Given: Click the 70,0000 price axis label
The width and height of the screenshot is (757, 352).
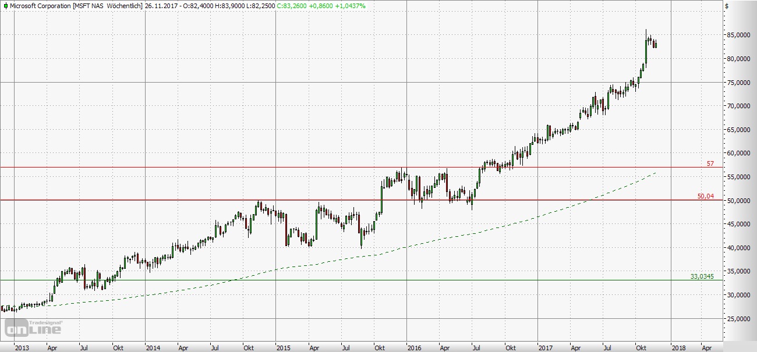Looking at the screenshot, I should click(738, 106).
